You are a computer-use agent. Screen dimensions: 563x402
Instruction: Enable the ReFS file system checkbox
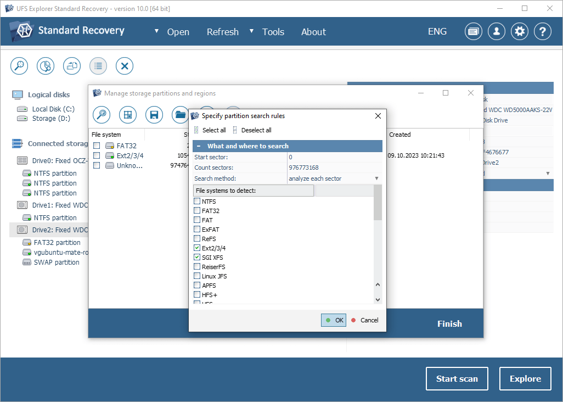pos(197,238)
